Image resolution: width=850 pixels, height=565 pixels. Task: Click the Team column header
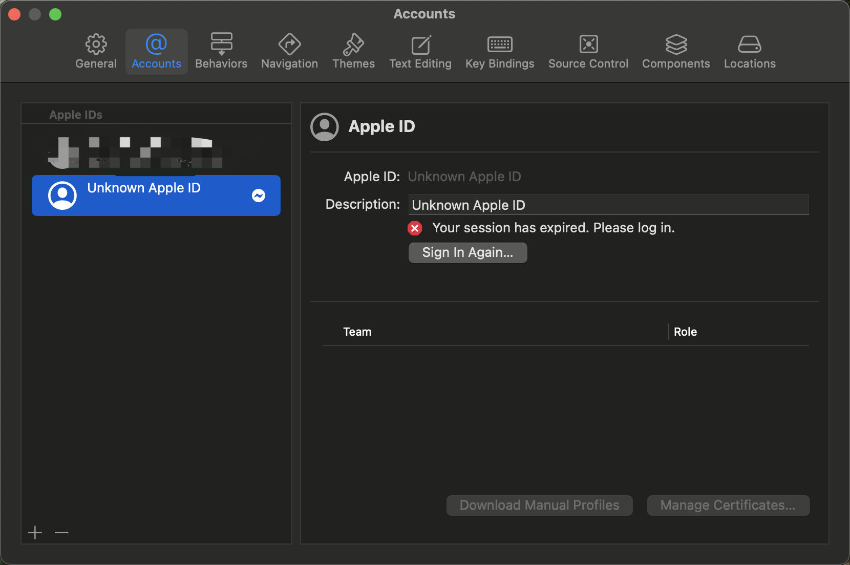click(357, 332)
